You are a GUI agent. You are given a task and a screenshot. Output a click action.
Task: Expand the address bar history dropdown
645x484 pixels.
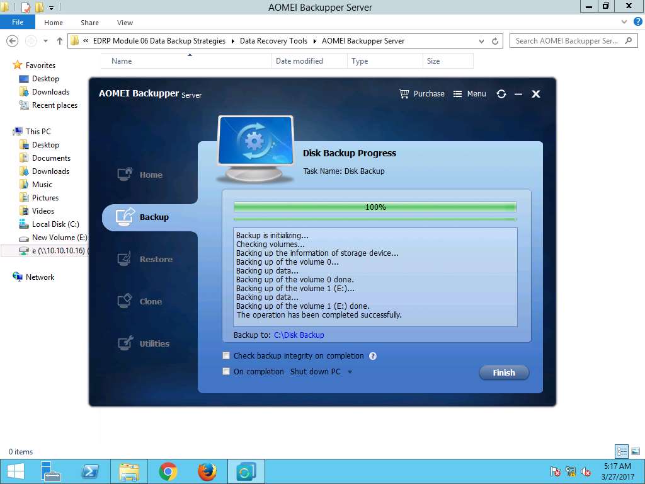point(481,41)
